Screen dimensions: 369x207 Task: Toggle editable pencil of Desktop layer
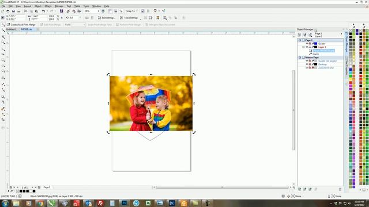(x=312, y=64)
